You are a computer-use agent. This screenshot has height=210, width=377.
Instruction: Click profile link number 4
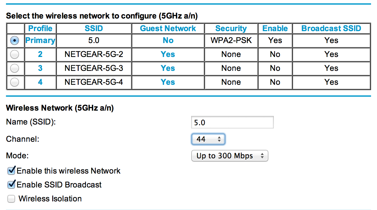click(40, 82)
